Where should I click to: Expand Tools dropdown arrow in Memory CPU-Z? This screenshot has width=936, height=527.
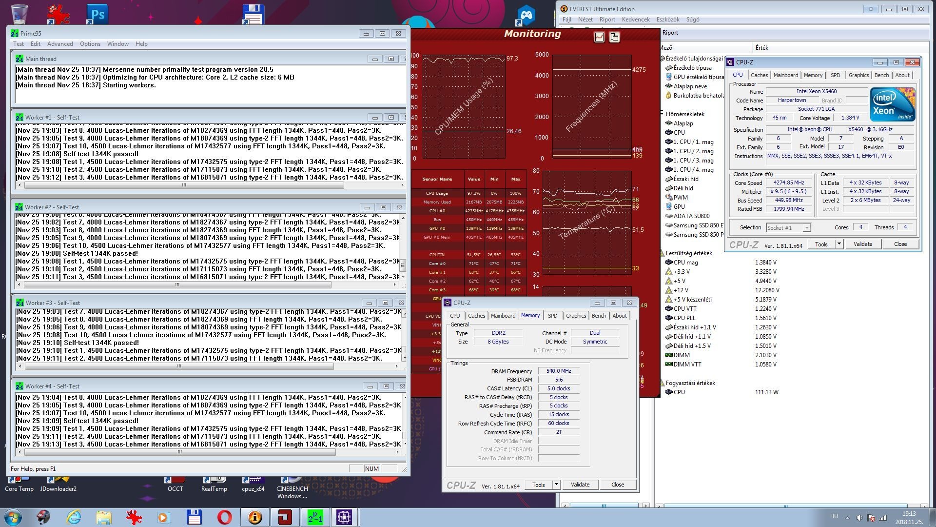[556, 485]
